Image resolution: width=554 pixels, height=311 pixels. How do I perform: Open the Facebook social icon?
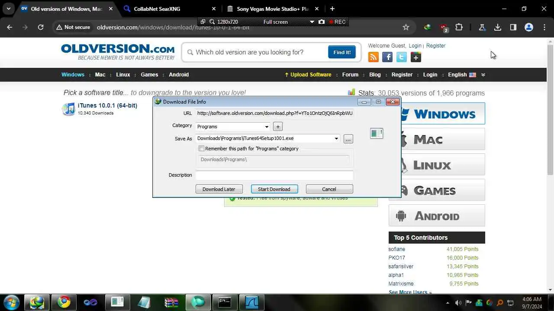pos(387,57)
